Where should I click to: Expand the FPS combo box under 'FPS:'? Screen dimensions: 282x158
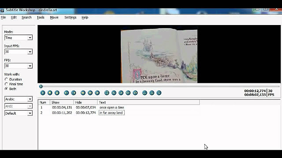click(19, 66)
